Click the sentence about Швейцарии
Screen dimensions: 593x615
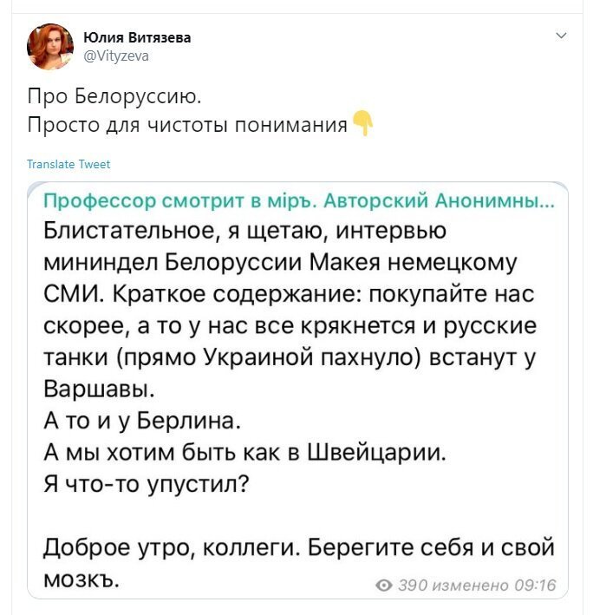point(244,453)
